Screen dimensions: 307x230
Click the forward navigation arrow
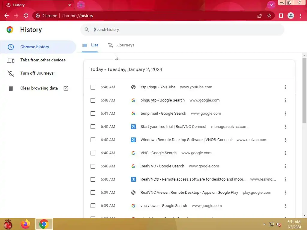16,16
